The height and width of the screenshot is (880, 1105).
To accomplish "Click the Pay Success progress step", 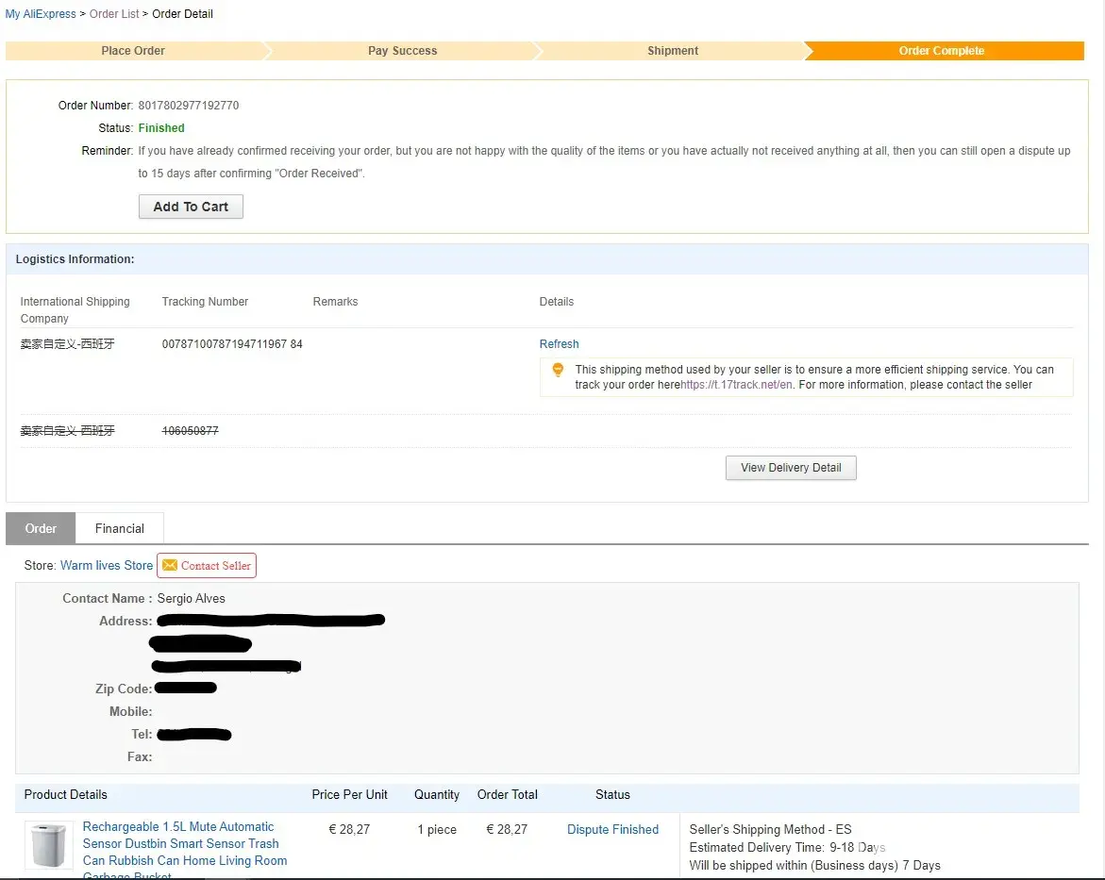I will click(x=403, y=51).
